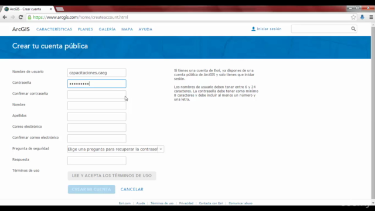Click the scrollbar up arrow
The width and height of the screenshot is (375, 211).
(x=373, y=25)
